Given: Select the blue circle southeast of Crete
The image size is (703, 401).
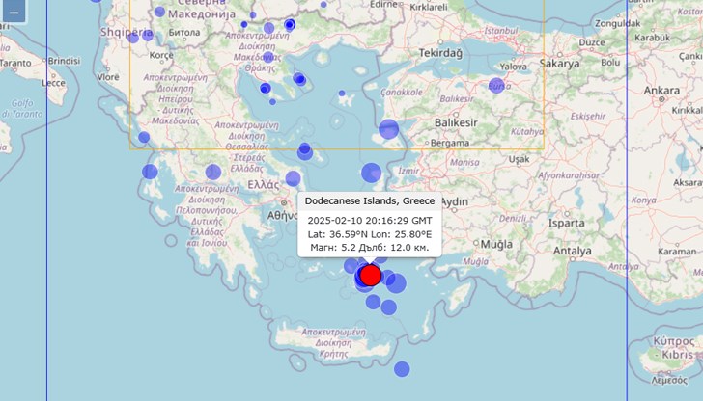Looking at the screenshot, I should tap(402, 368).
